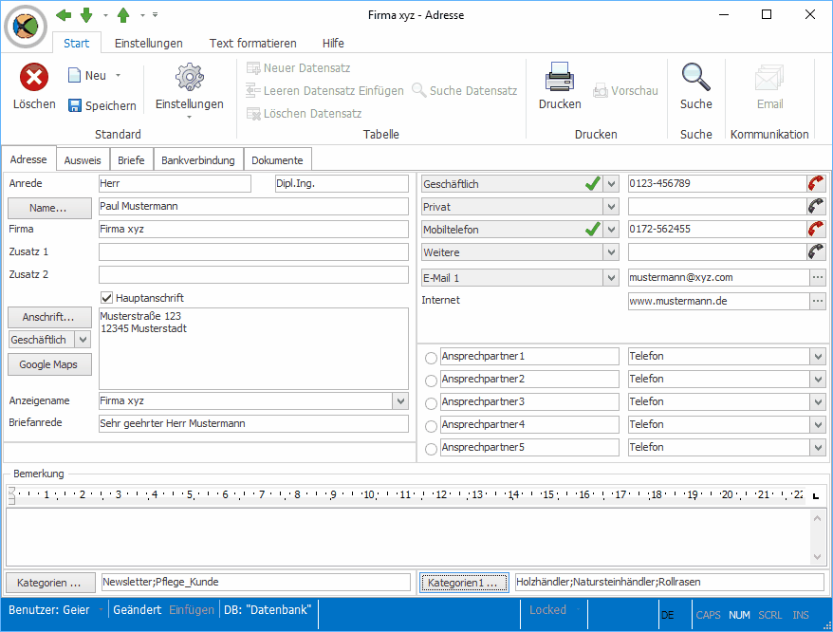Image resolution: width=833 pixels, height=632 pixels.
Task: Open the Privat phone type dropdown
Action: 611,207
